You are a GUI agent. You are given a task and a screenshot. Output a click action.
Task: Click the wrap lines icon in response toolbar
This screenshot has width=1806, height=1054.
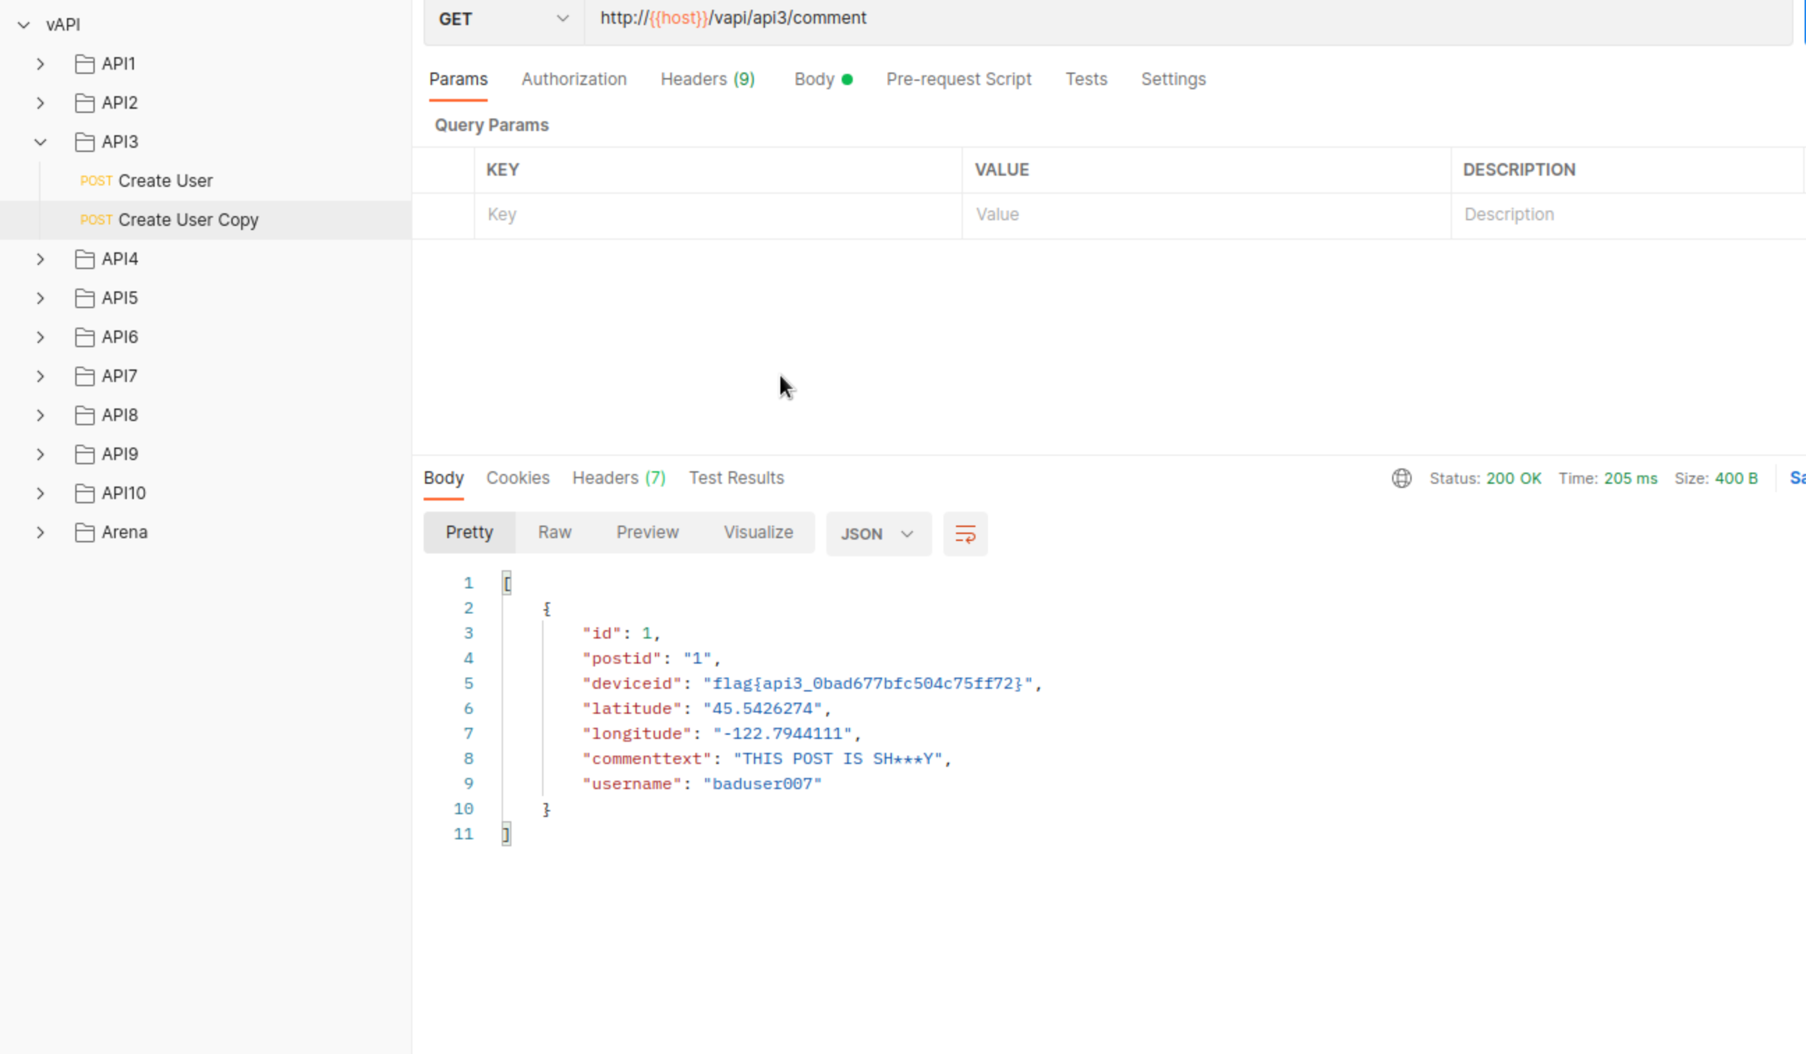(964, 533)
